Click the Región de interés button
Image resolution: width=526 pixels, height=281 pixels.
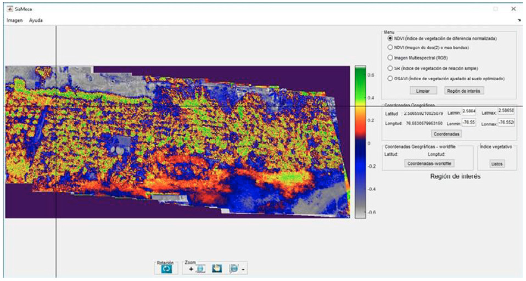[463, 91]
